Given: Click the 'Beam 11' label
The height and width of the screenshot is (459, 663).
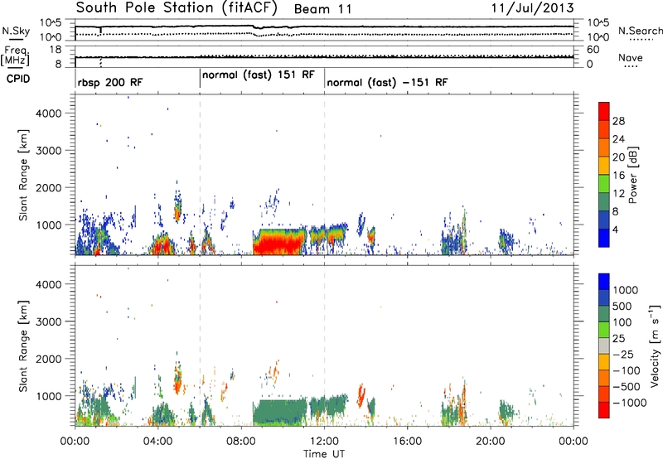Looking at the screenshot, I should pos(322,9).
